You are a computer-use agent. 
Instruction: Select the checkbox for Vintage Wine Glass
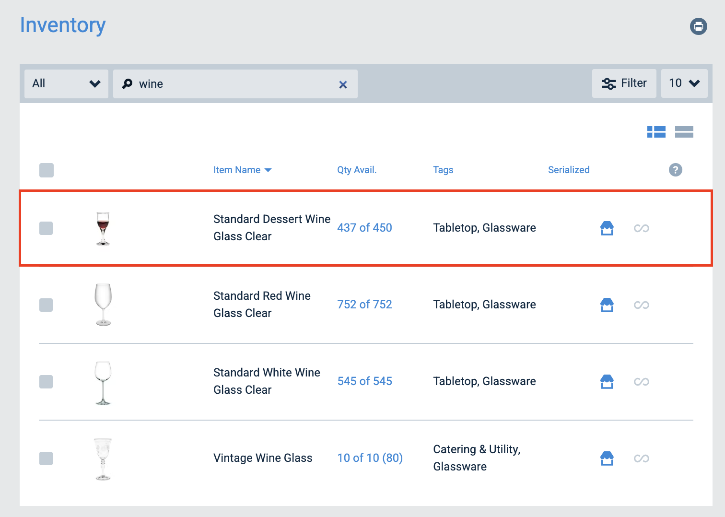tap(46, 458)
